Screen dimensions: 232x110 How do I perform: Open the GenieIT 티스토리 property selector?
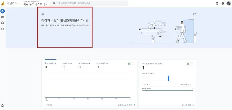35,4
